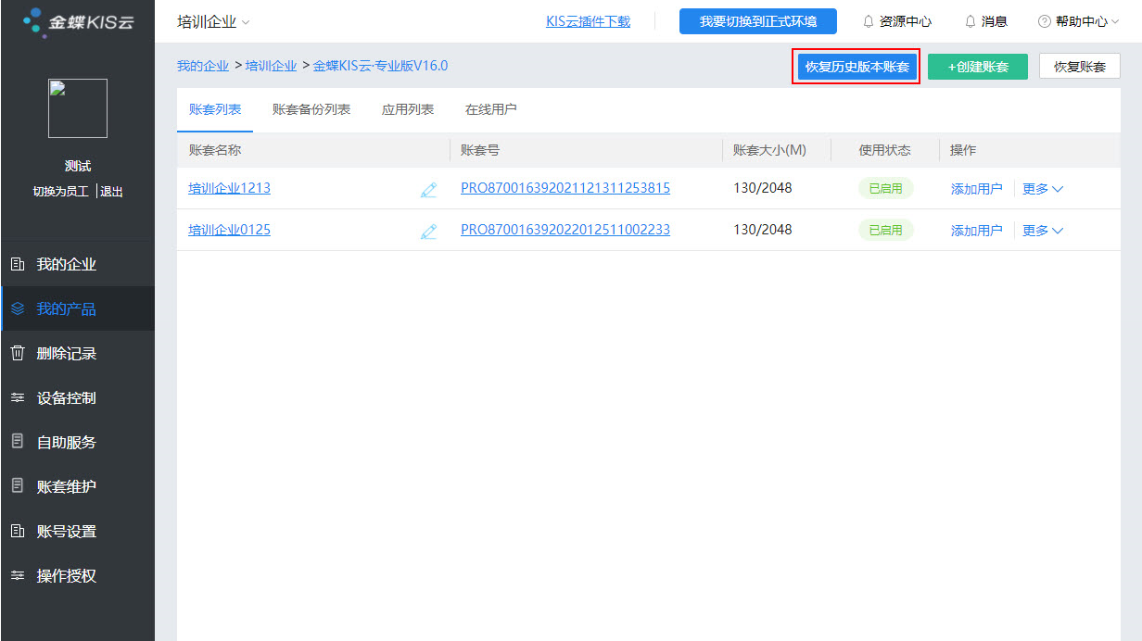Click the 账套号 column header
Screen dimensions: 1142x641
(x=480, y=150)
